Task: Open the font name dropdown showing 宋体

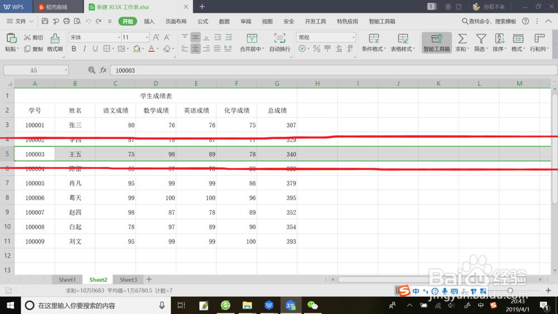Action: coord(119,37)
